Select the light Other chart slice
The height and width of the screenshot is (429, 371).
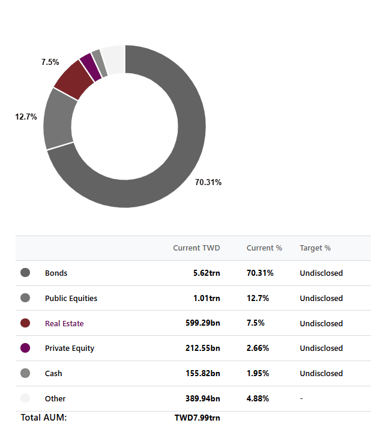pyautogui.click(x=114, y=59)
